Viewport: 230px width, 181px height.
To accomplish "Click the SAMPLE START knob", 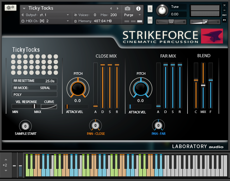I will pos(25,126).
